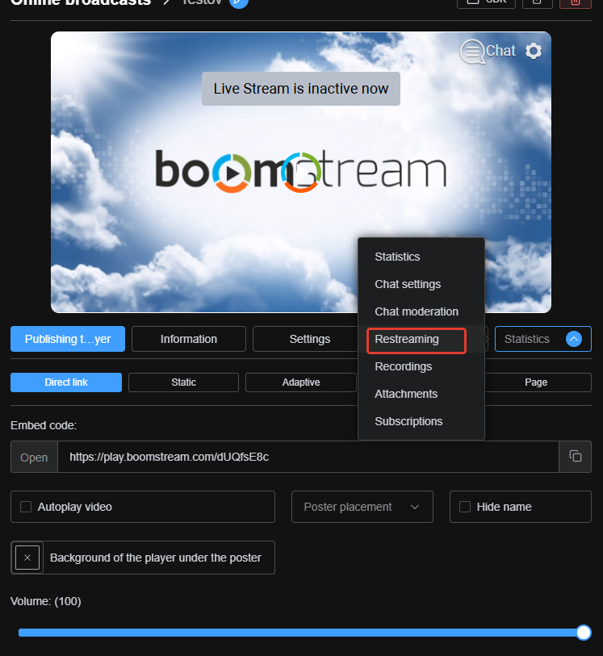
Task: Choose Chat settings from the menu
Action: click(x=408, y=284)
